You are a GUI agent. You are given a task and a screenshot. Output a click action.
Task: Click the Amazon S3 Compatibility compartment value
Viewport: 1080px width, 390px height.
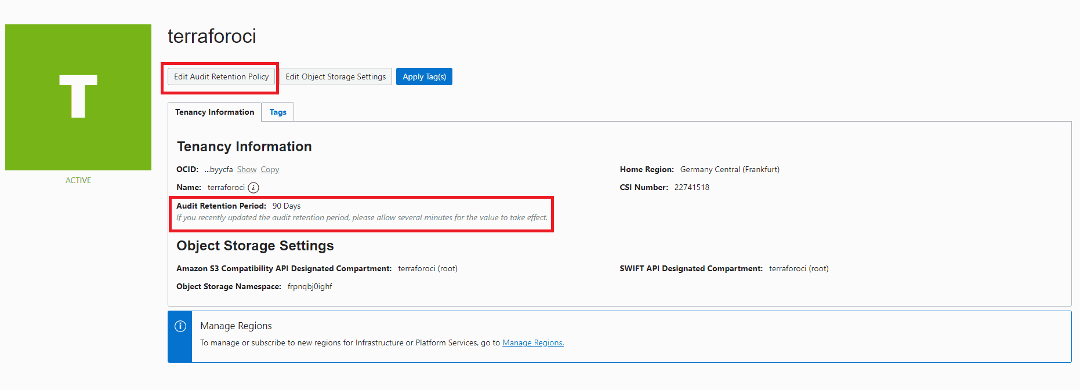coord(427,269)
